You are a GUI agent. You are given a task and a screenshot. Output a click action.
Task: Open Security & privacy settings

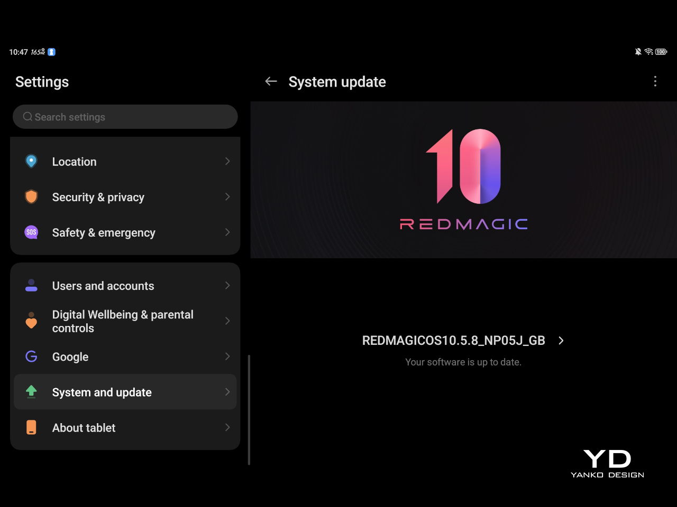pyautogui.click(x=98, y=197)
